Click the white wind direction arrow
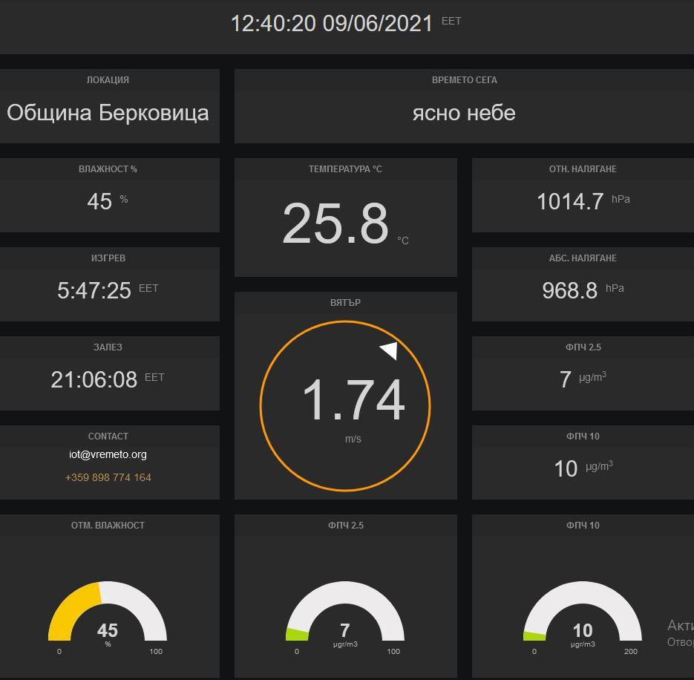This screenshot has width=694, height=680. coord(390,350)
